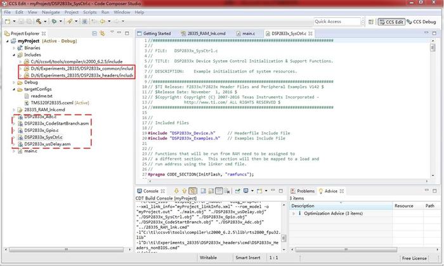Expand Optimization Advice item in Advice view
The image size is (444, 266).
(x=294, y=213)
